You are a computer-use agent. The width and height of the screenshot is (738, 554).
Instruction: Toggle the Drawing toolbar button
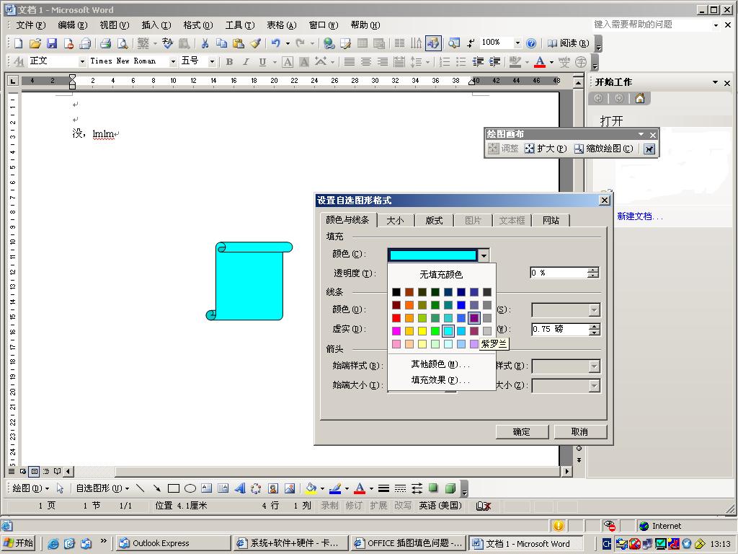[433, 43]
